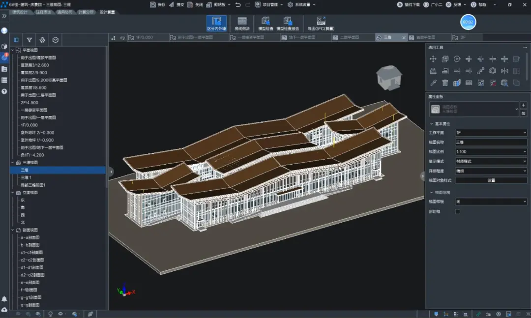
Task: Select the Rotate tool in 通用工具 panel
Action: click(457, 59)
